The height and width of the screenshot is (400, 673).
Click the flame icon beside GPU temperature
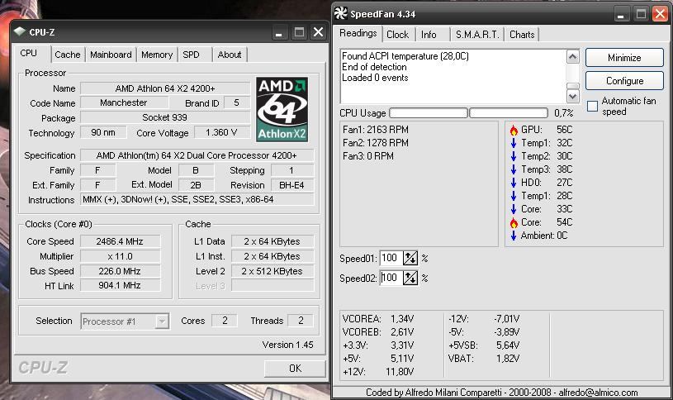[x=514, y=130]
